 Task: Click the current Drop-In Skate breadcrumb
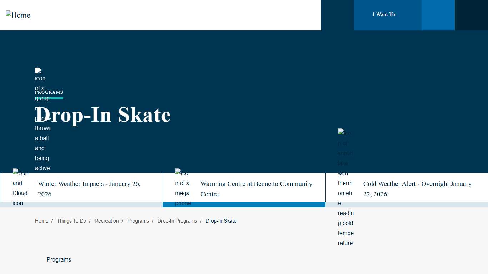coord(221,221)
